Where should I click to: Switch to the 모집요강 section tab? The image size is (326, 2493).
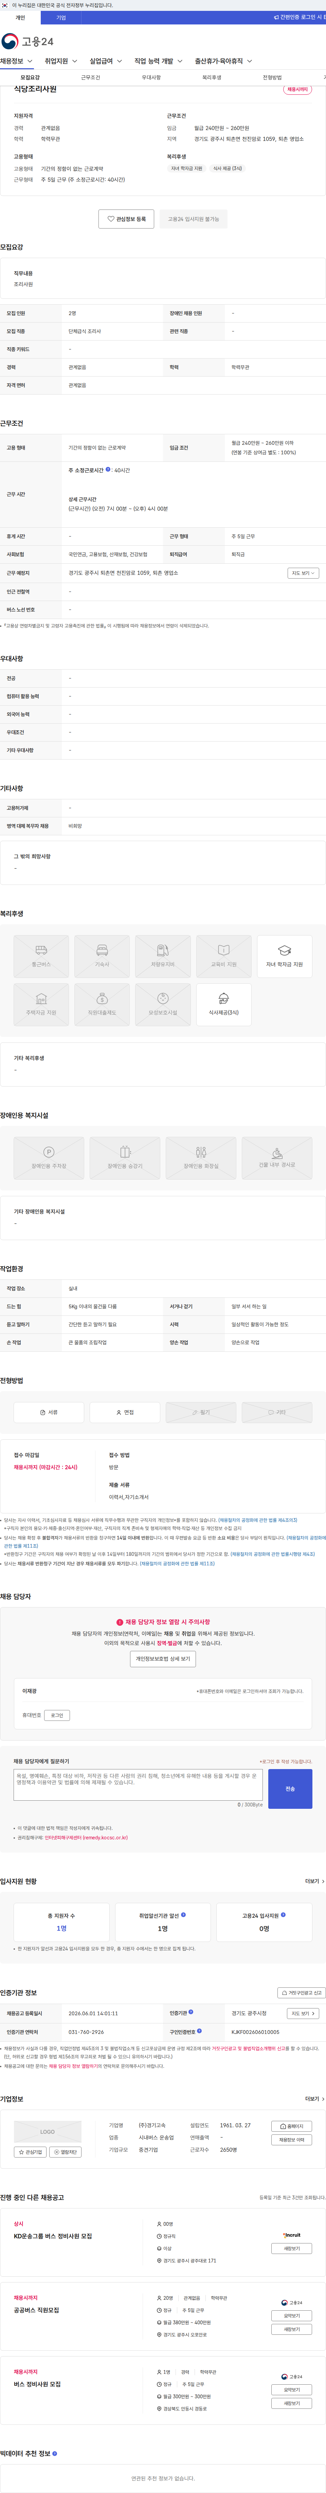pos(30,77)
